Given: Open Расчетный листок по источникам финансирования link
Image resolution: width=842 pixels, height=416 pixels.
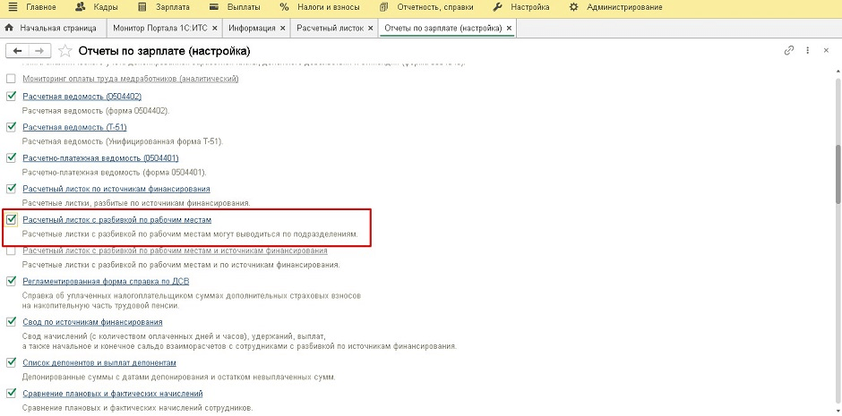Looking at the screenshot, I should [x=116, y=189].
